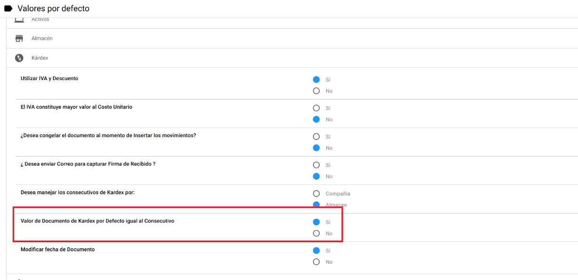
Task: Choose Si for Modificar fecha de Documento
Action: (x=316, y=250)
